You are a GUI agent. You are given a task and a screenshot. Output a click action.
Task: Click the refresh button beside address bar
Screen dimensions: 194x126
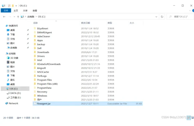coord(162,16)
